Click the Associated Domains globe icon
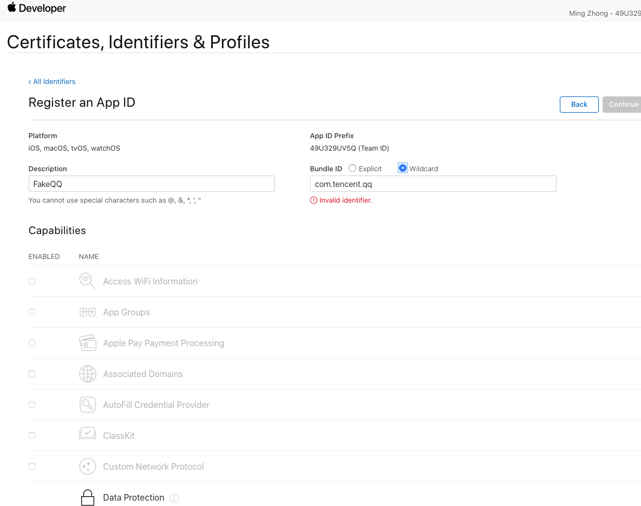This screenshot has width=641, height=506. click(87, 374)
